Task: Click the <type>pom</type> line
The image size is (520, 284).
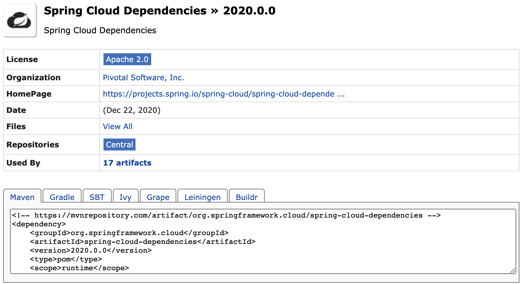Action: pos(66,259)
